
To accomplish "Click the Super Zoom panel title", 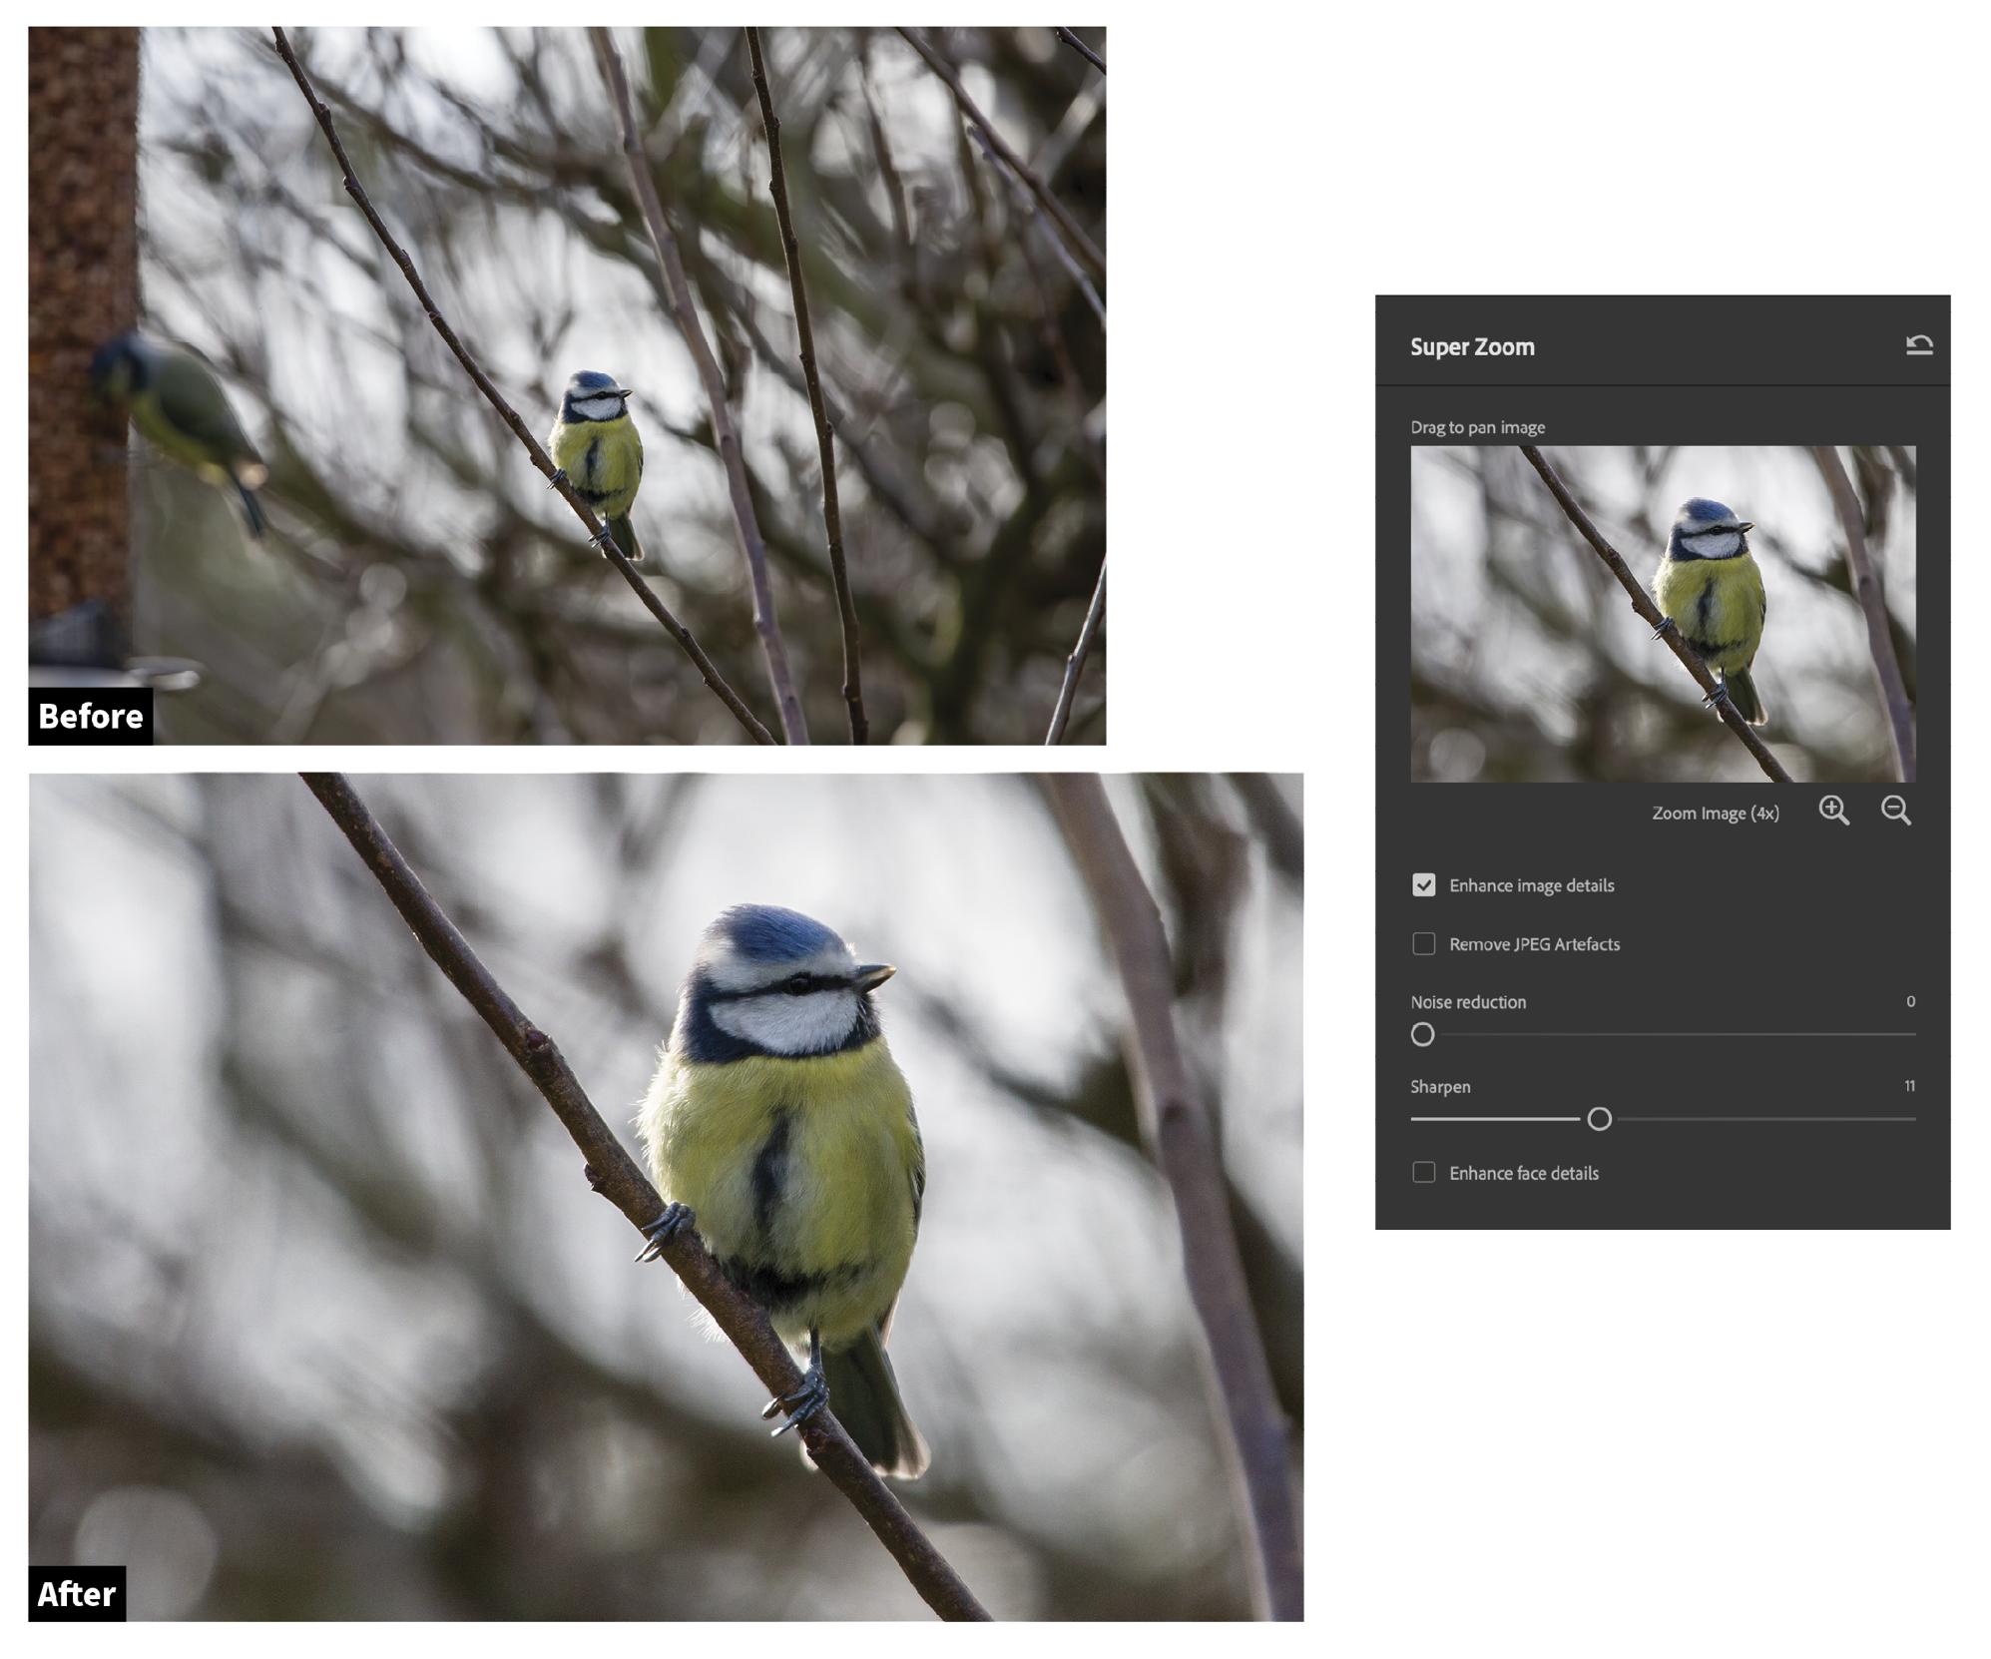I will click(1472, 347).
